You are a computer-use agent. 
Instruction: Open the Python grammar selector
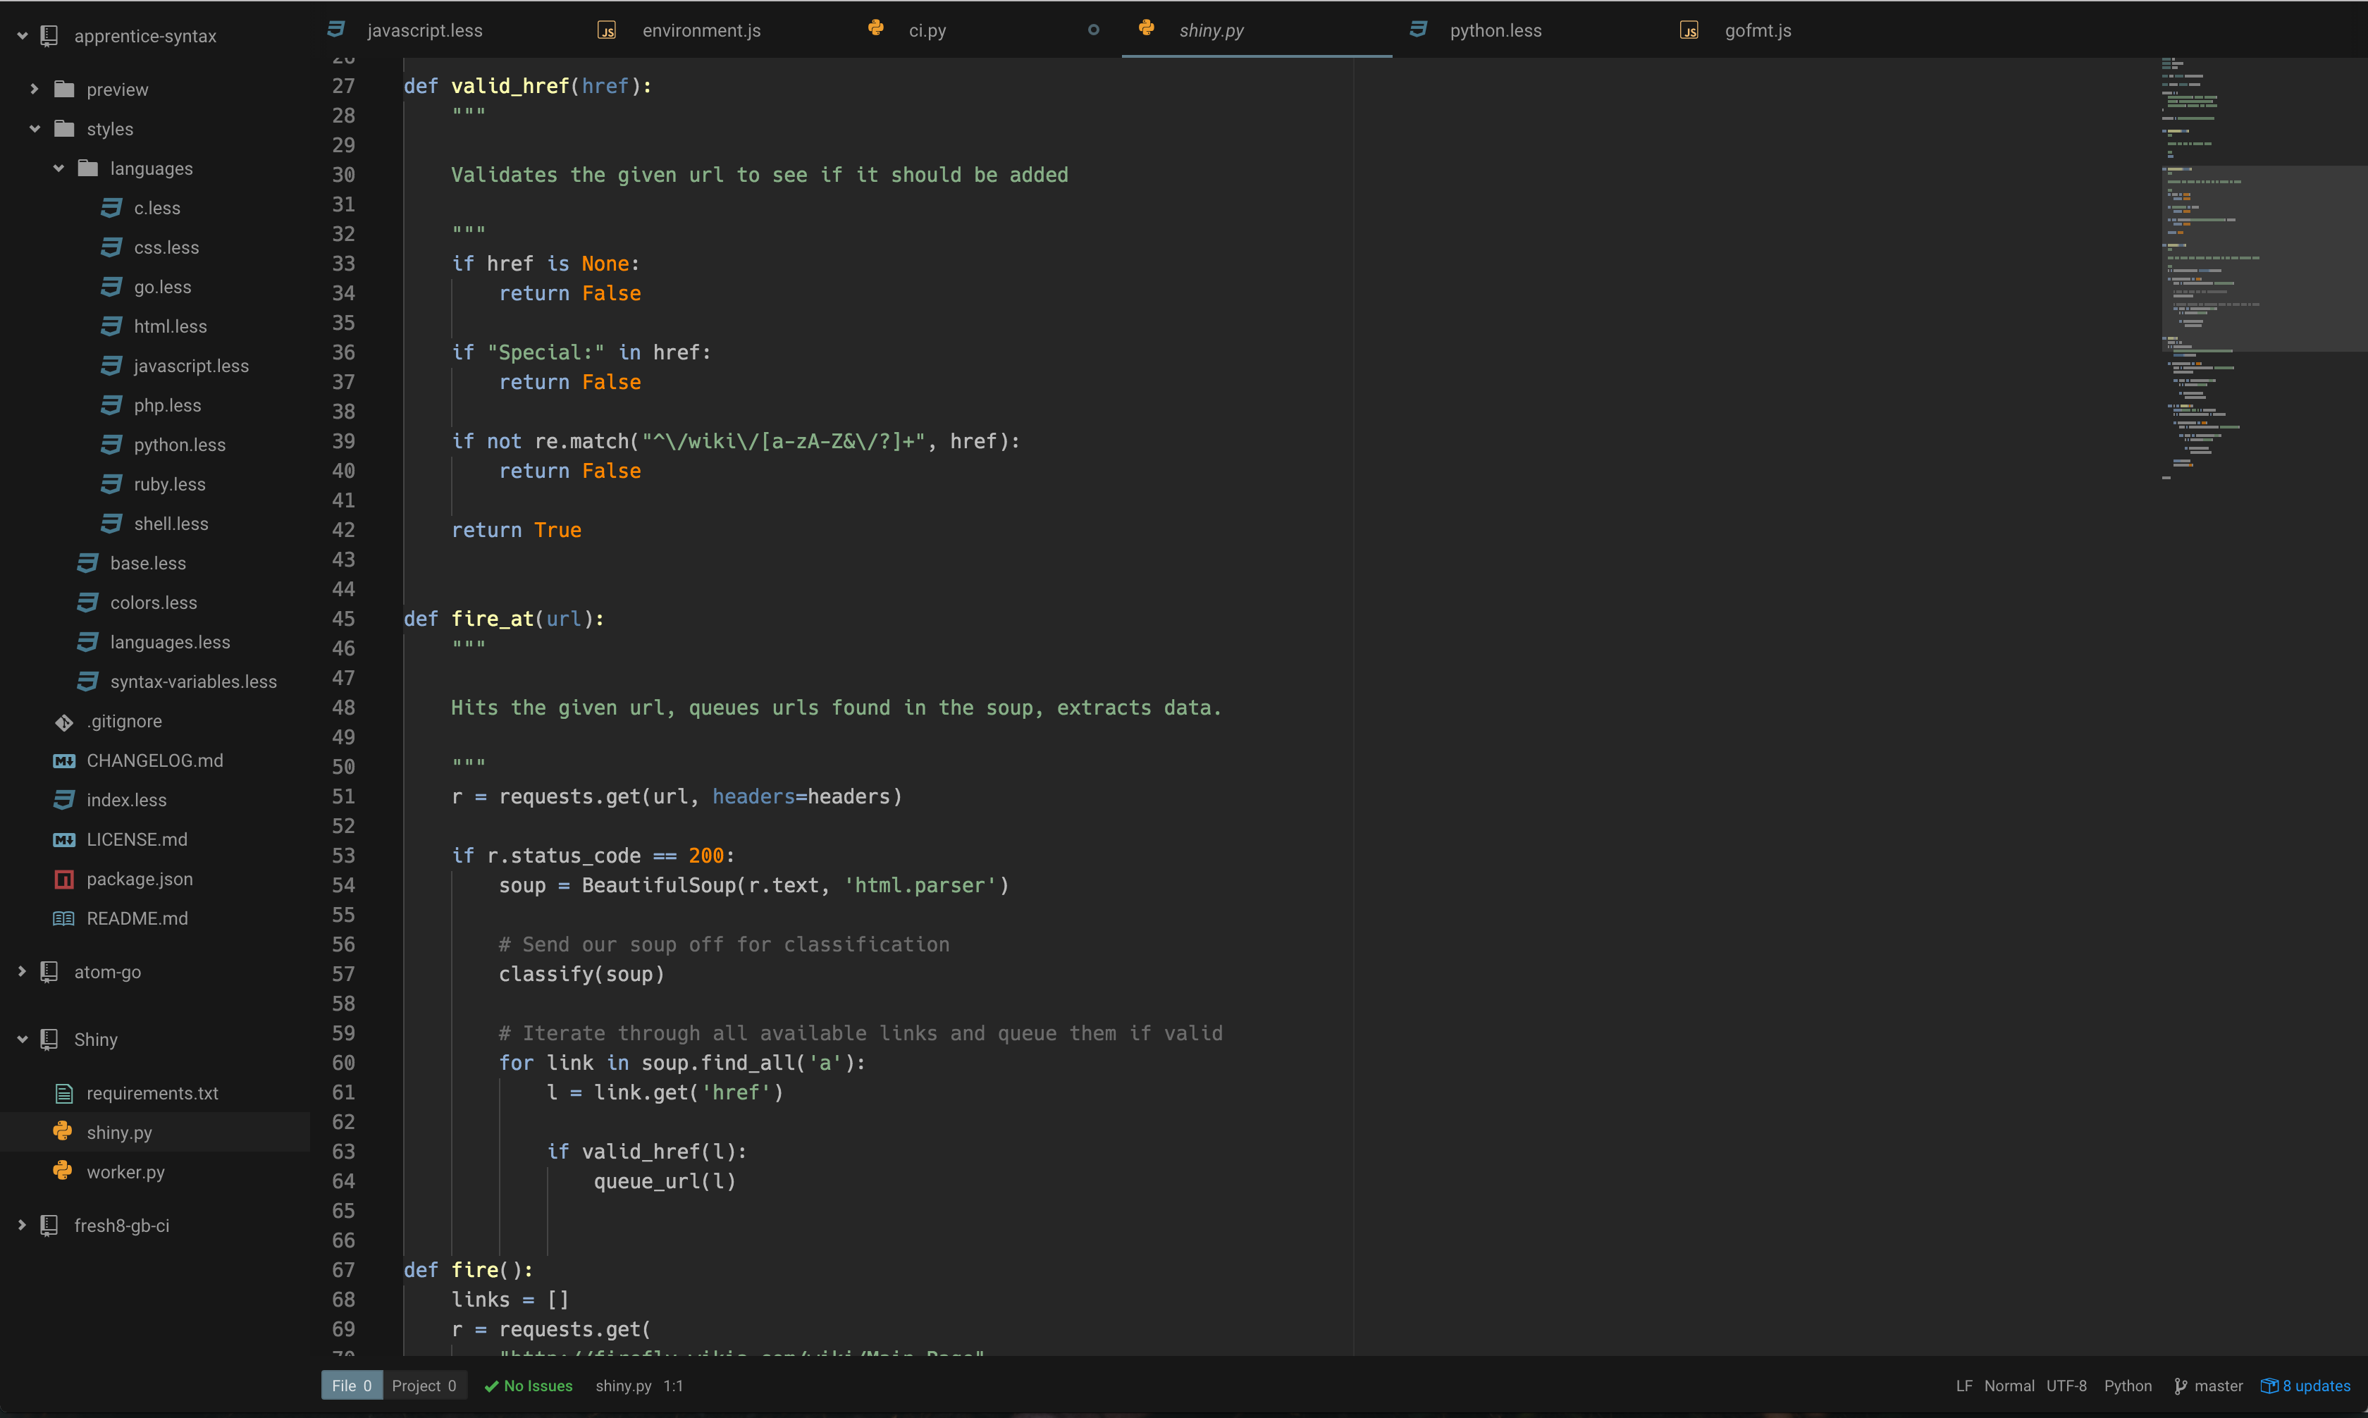2127,1386
